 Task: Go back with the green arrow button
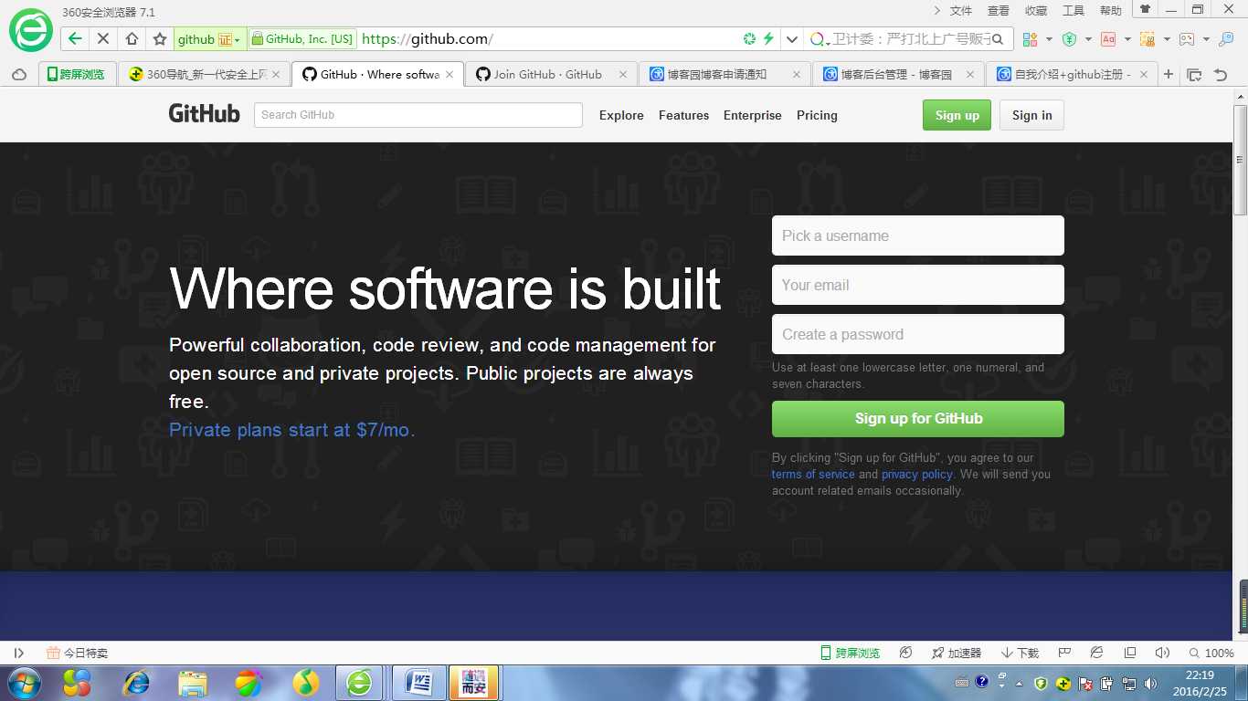tap(76, 38)
